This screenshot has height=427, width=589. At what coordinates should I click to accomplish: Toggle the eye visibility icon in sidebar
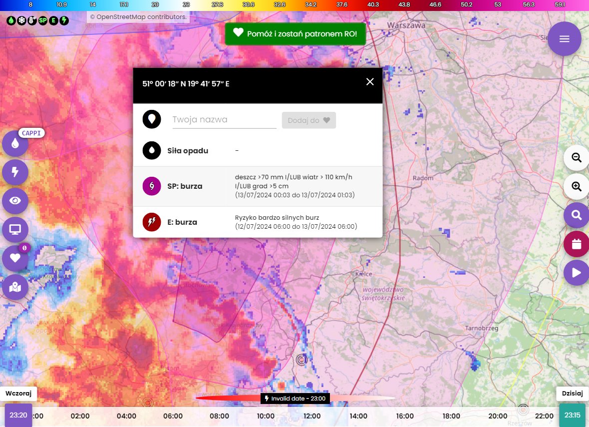[x=15, y=201]
